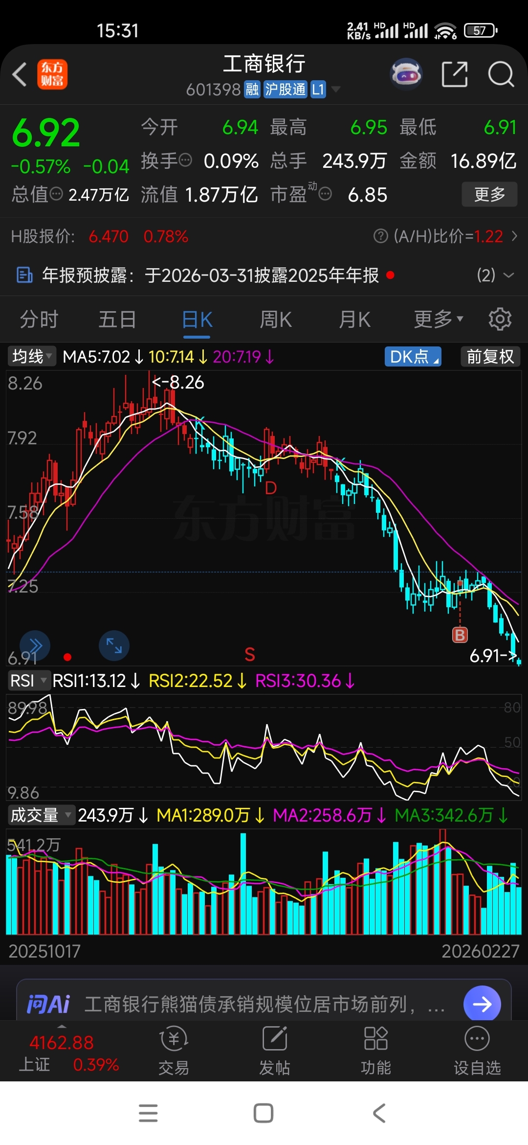
Task: Select the 日K tab
Action: click(x=197, y=320)
